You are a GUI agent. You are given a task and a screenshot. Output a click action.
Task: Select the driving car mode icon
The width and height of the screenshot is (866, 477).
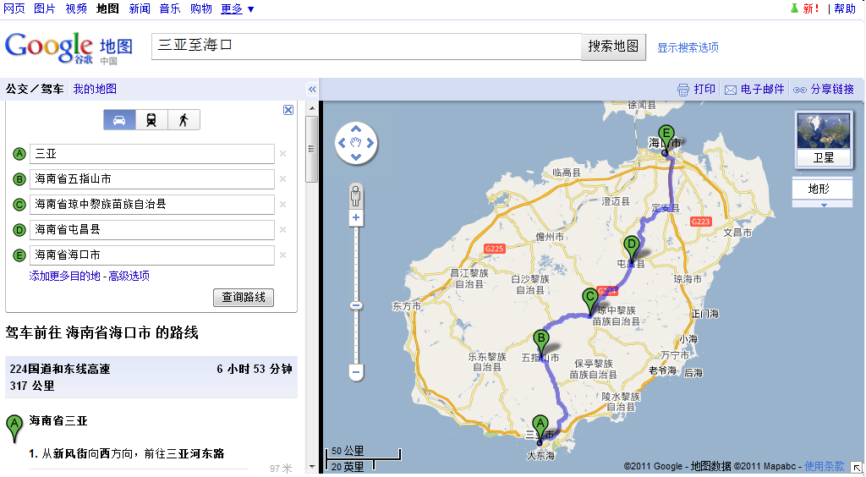(x=119, y=120)
